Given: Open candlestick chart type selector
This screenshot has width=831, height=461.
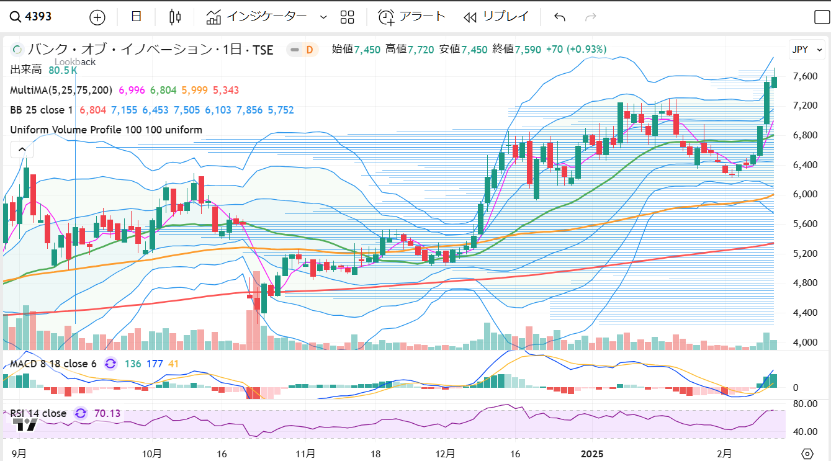Looking at the screenshot, I should tap(175, 17).
